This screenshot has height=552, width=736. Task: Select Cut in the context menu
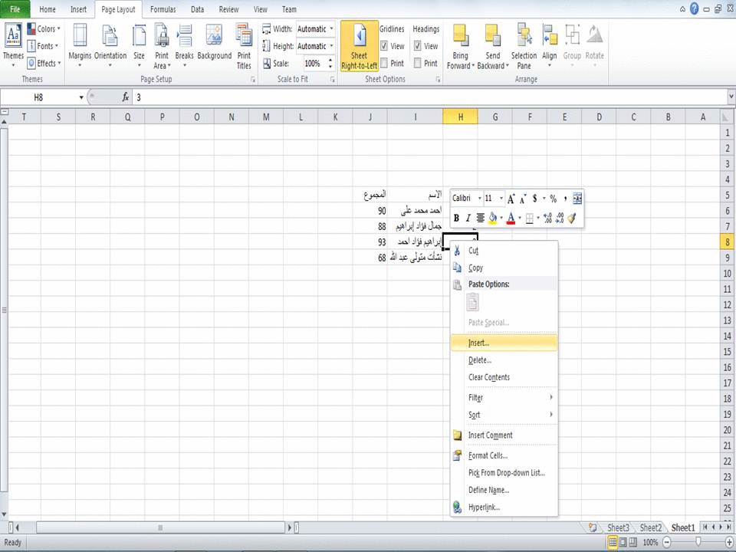pos(504,251)
